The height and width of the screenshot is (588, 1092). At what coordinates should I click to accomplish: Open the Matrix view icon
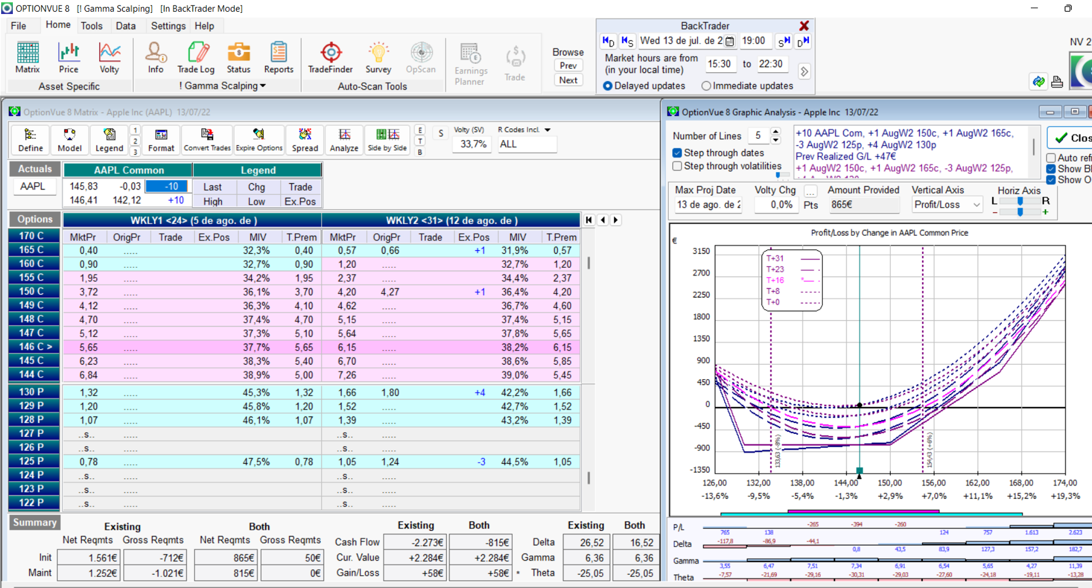(27, 58)
